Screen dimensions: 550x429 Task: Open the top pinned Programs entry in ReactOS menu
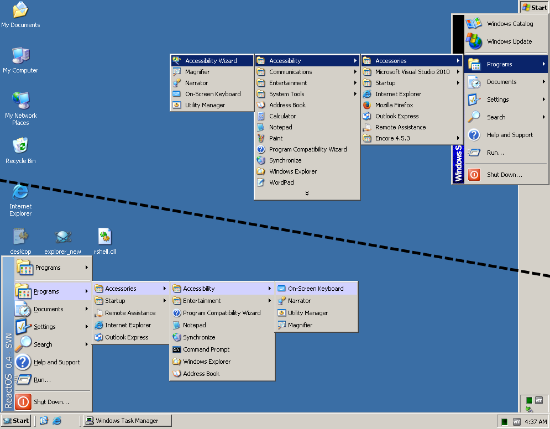[x=53, y=268]
